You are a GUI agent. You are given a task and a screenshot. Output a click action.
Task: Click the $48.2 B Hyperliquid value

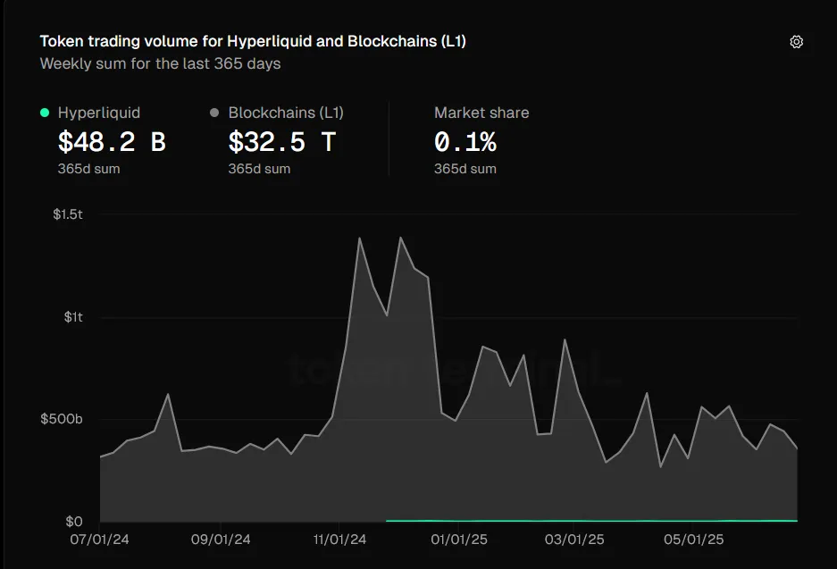(x=112, y=142)
